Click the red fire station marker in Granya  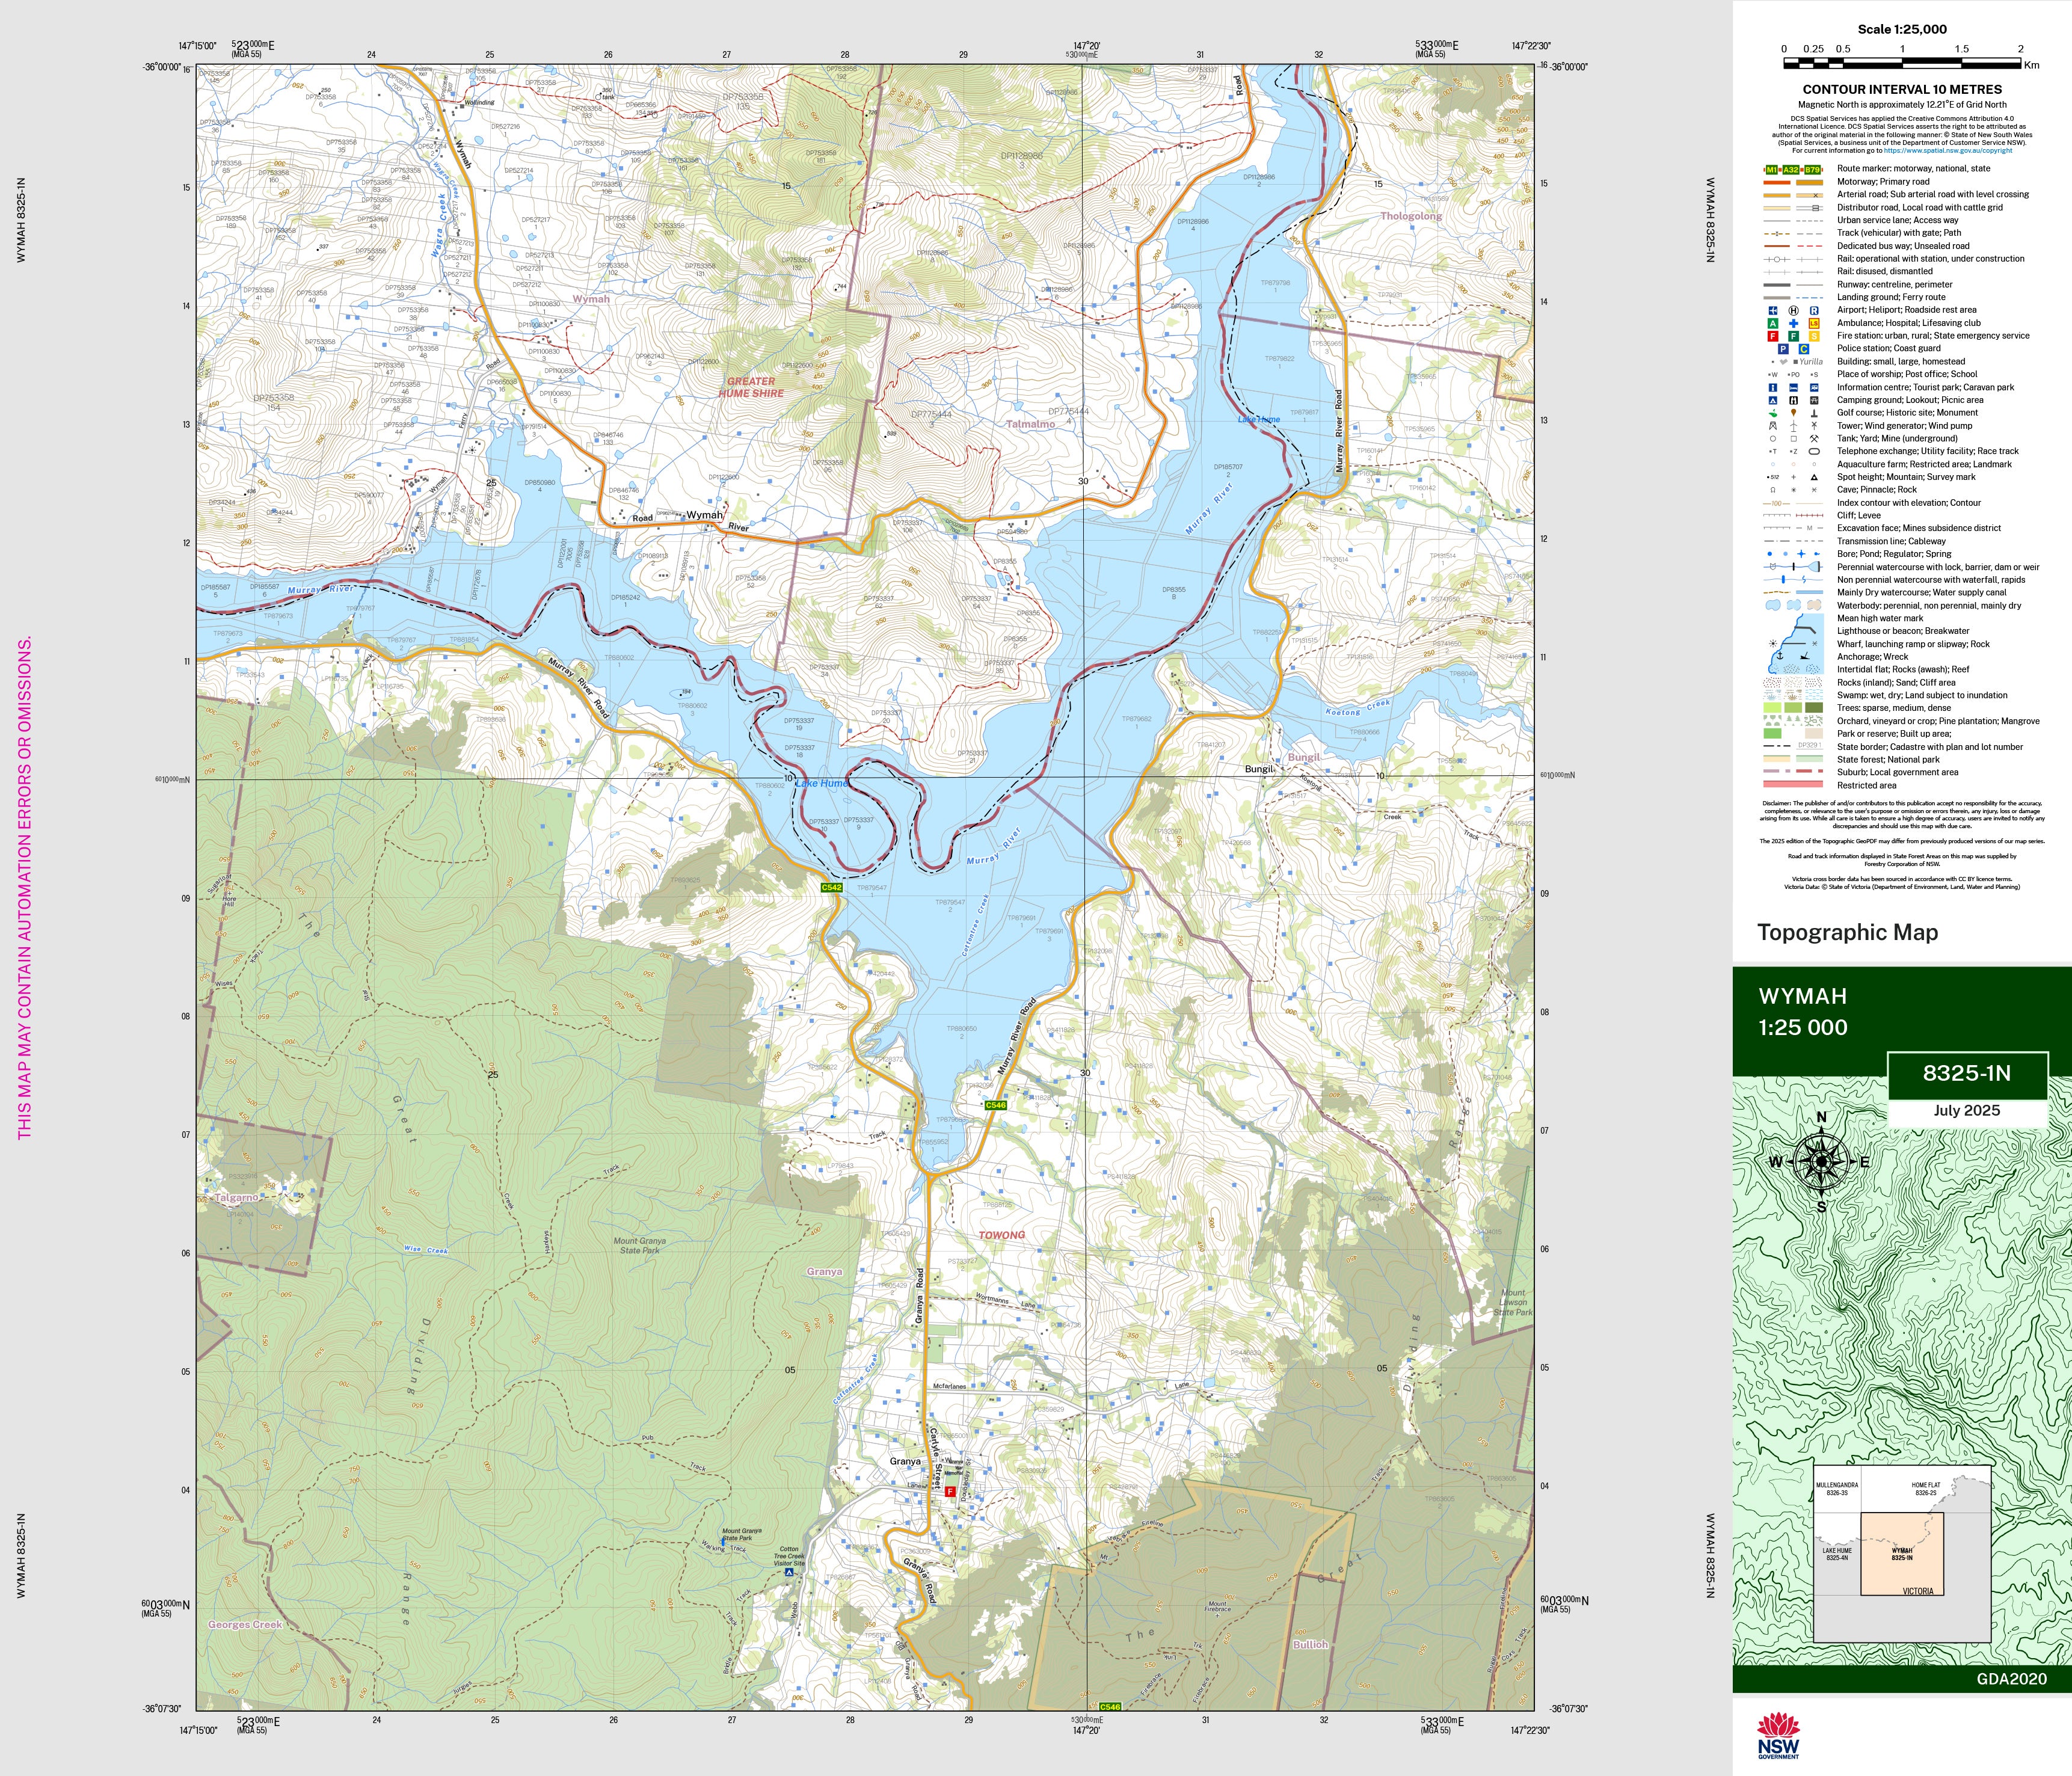pos(949,1492)
